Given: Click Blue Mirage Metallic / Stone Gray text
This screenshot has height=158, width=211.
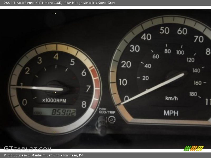Looking at the screenshot, I should [x=90, y=3].
